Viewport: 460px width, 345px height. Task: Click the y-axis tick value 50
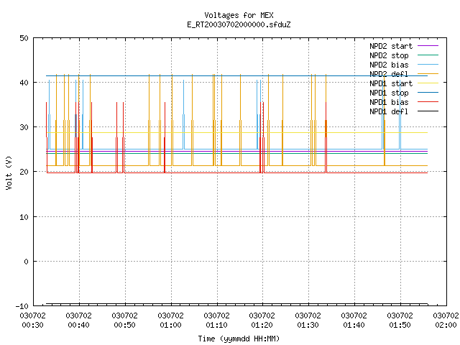[x=24, y=38]
